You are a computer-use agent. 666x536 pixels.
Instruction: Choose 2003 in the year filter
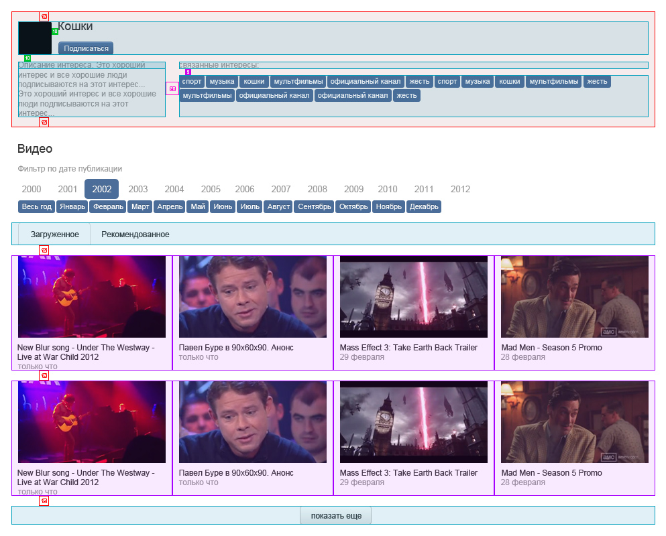tap(138, 189)
